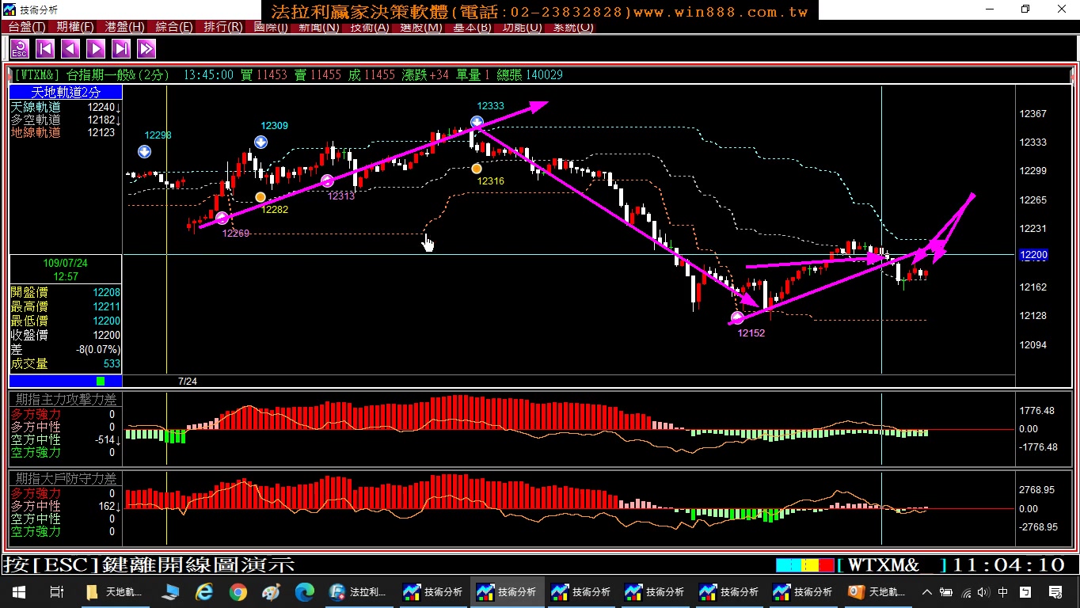Jump to last bar with skip-forward icon
This screenshot has height=608, width=1080.
tap(121, 49)
